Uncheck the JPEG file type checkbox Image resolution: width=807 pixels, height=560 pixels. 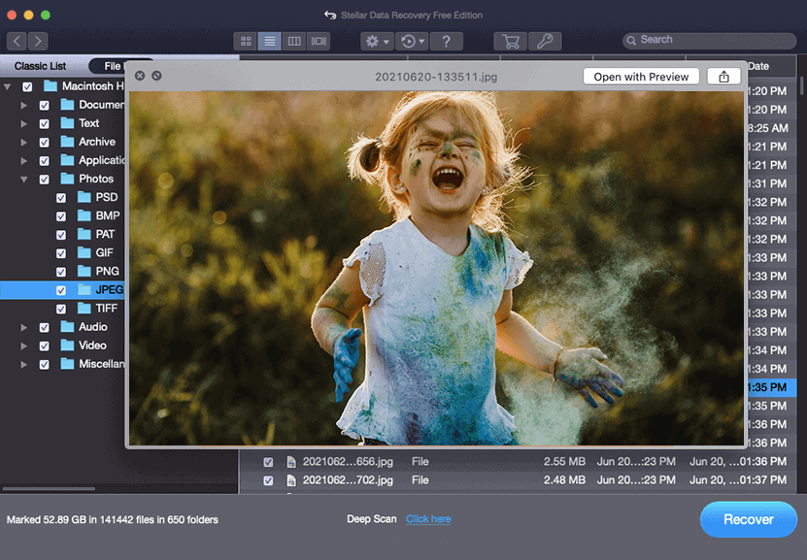pyautogui.click(x=61, y=289)
